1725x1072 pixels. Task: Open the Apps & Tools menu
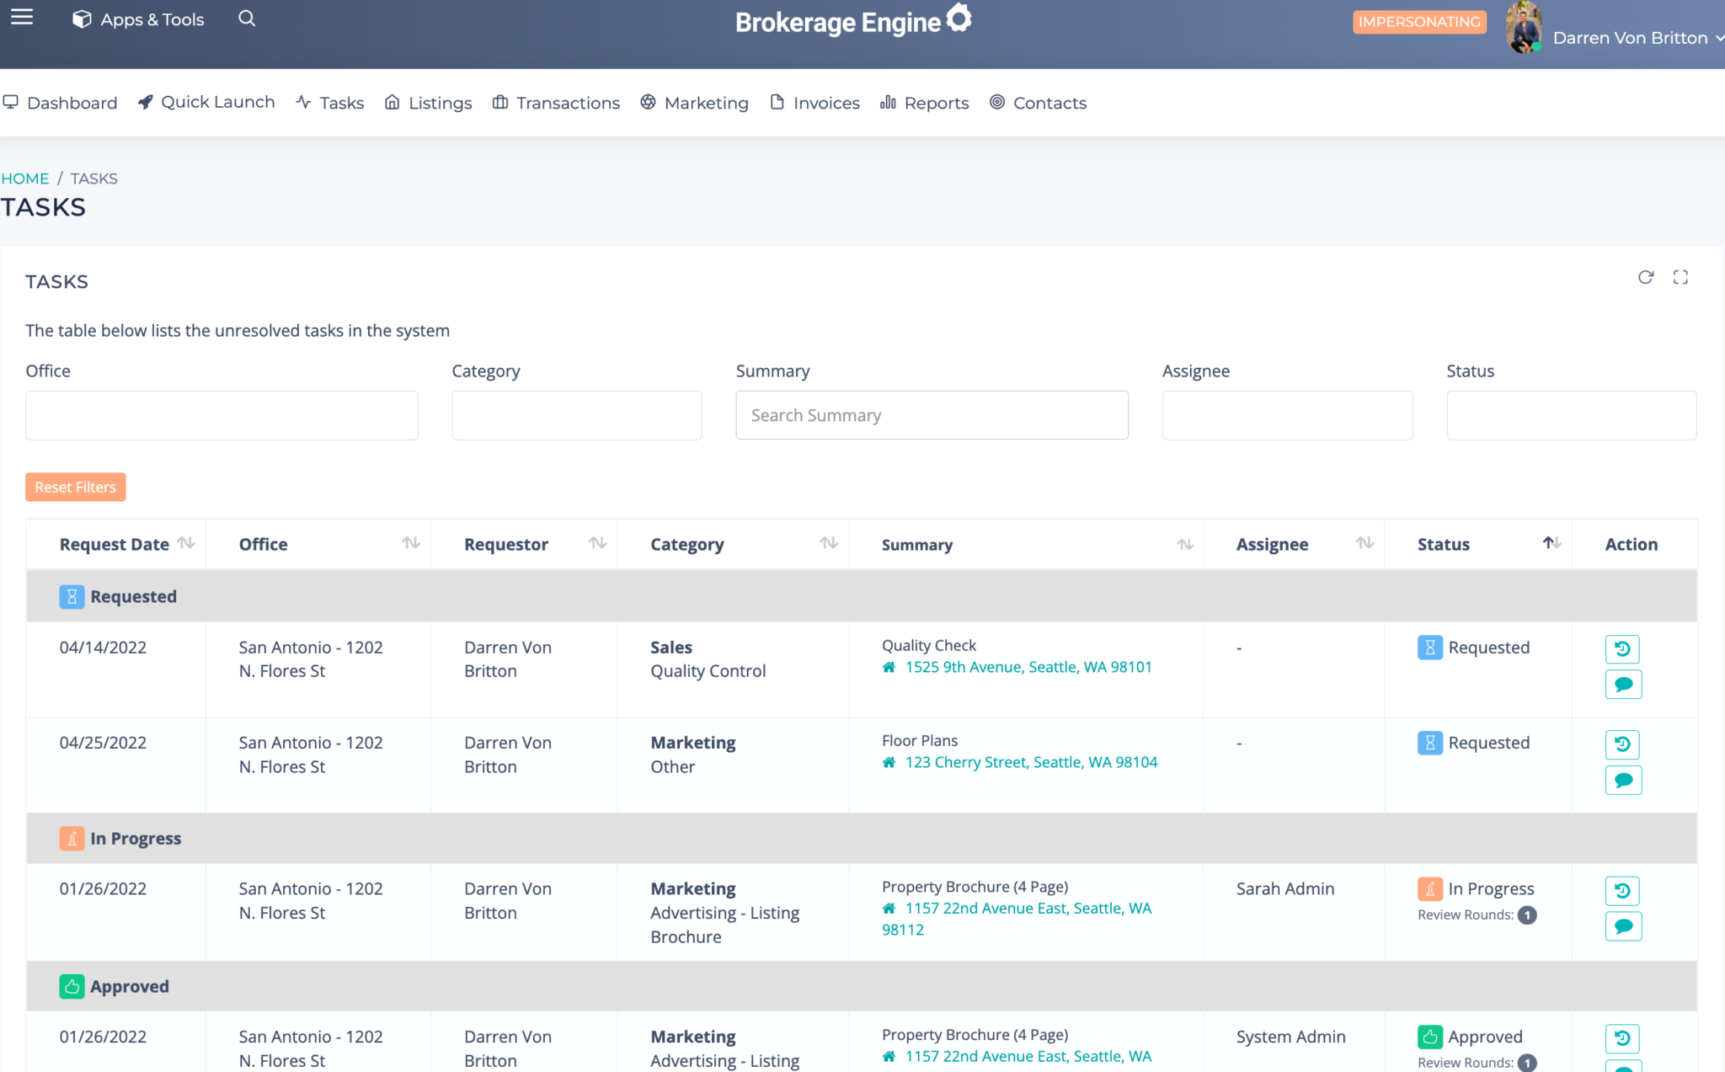[137, 19]
